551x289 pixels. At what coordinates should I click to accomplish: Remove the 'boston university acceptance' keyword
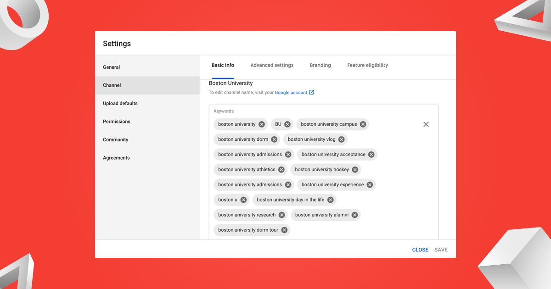pos(371,154)
